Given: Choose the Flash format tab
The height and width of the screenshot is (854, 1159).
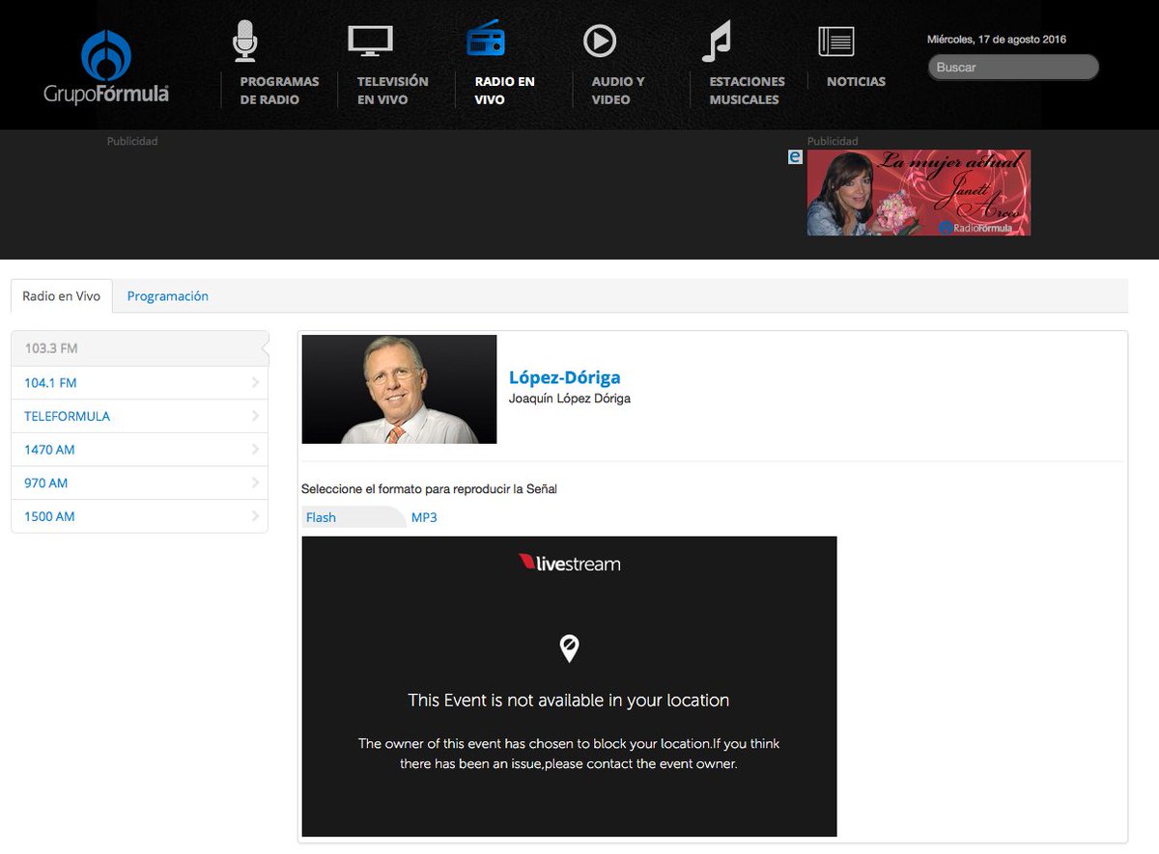Looking at the screenshot, I should [353, 517].
